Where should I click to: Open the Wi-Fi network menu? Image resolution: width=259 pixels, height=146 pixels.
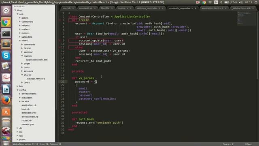210,2
